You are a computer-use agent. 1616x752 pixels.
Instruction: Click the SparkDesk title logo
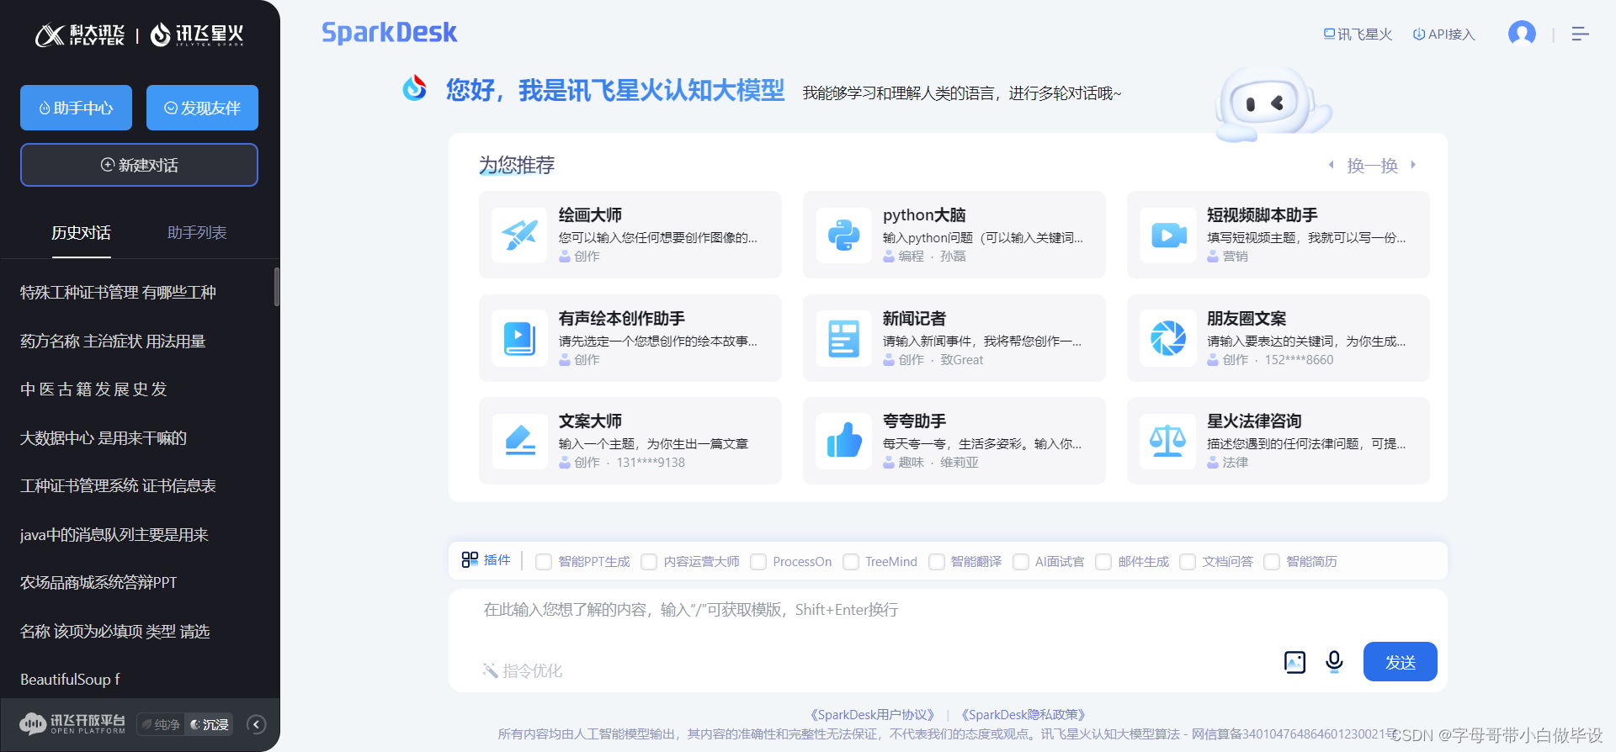click(389, 33)
